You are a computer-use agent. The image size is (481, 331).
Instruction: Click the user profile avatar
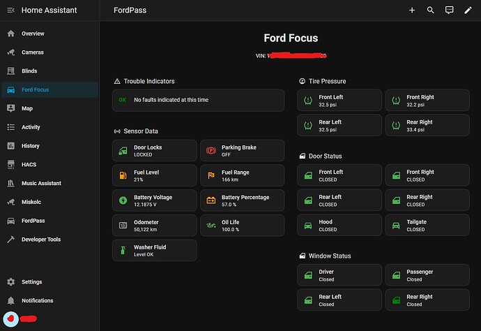10,319
